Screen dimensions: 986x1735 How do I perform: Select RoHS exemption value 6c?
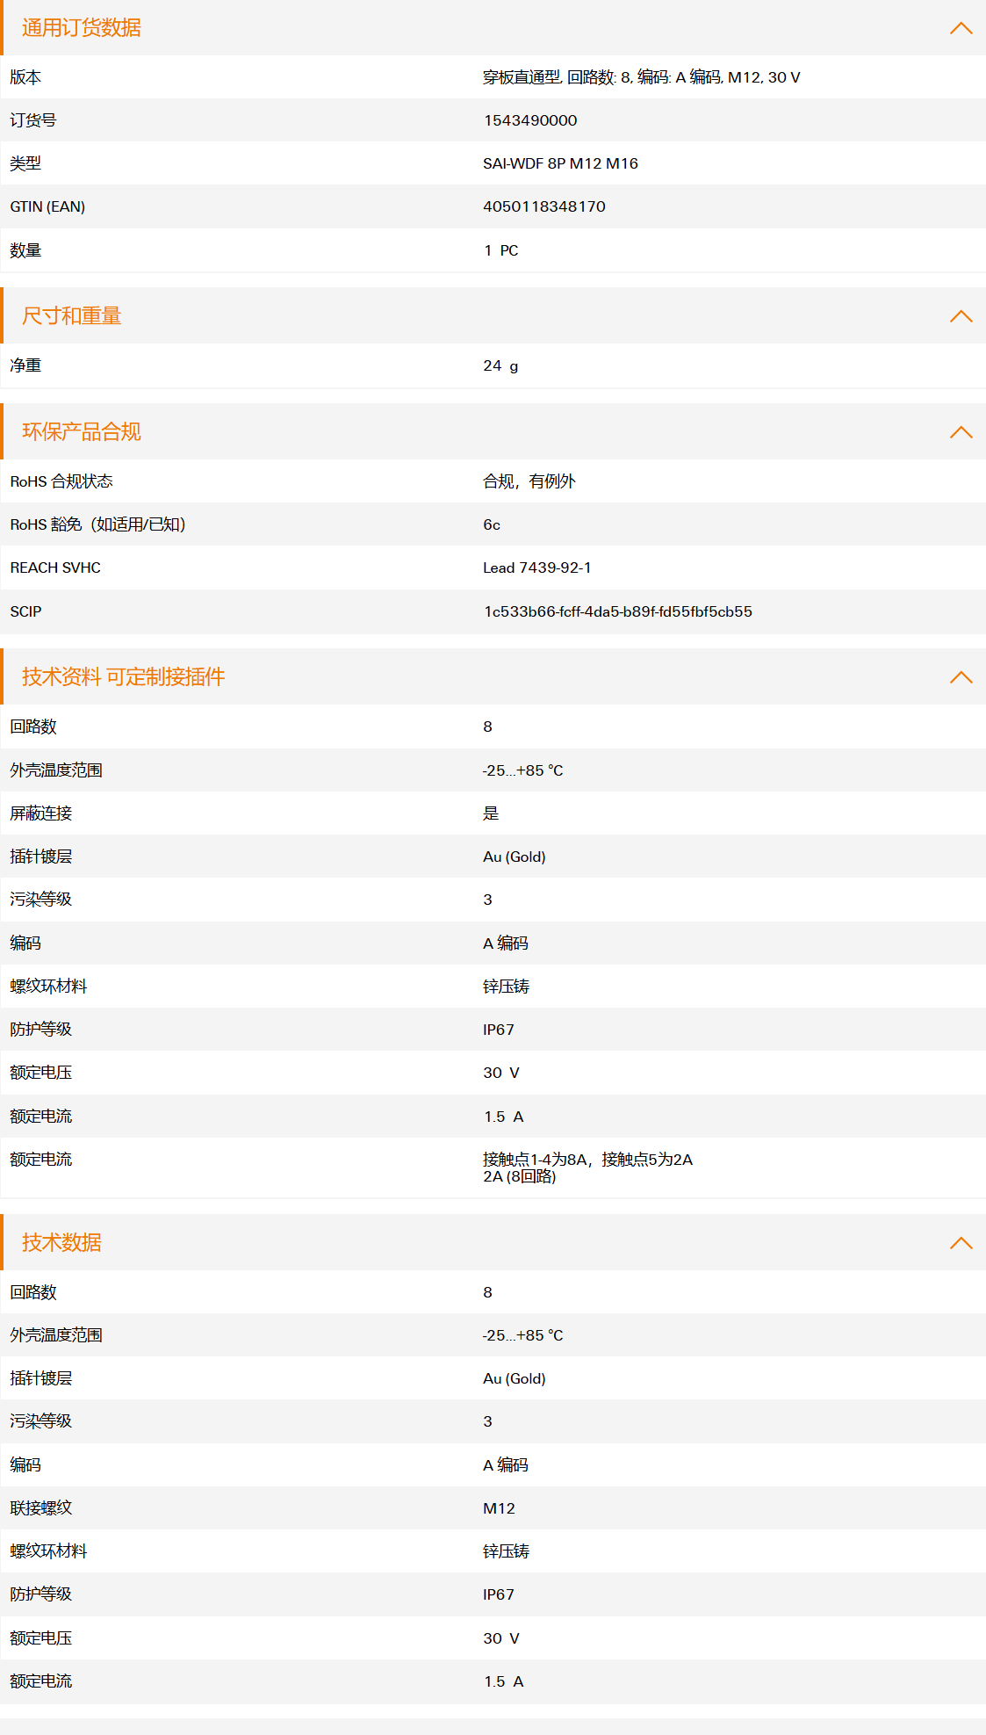pos(492,524)
